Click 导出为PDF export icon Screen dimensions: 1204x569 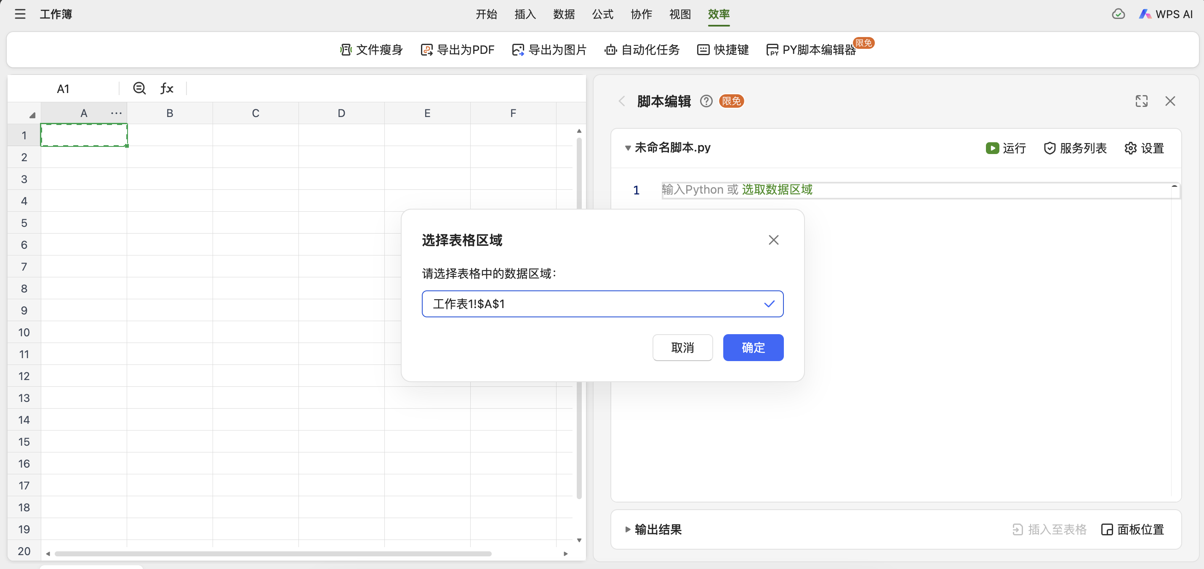click(x=426, y=50)
